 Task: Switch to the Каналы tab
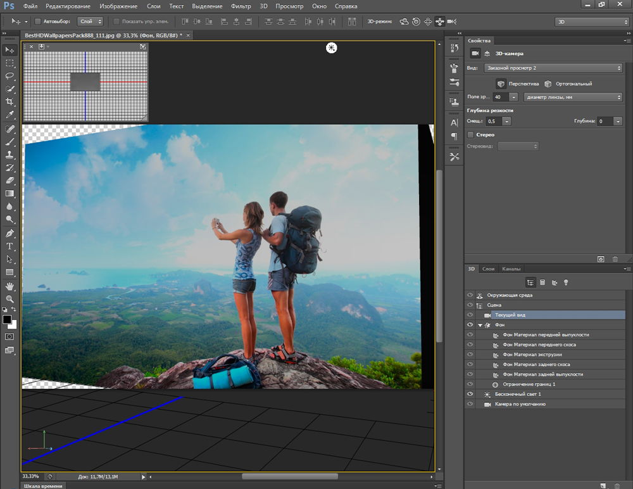[511, 269]
